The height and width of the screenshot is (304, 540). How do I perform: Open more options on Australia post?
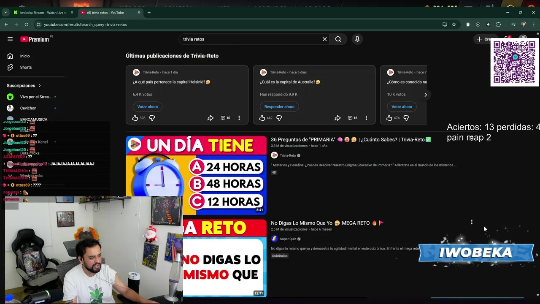pos(366,118)
